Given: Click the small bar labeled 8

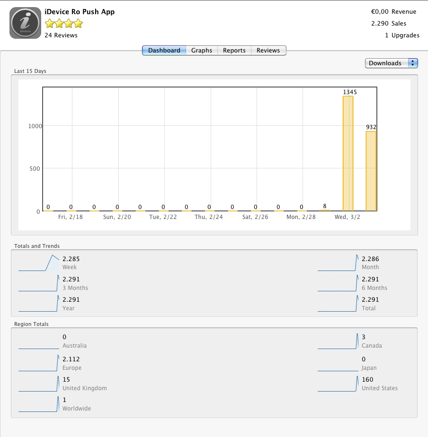Looking at the screenshot, I should [325, 210].
